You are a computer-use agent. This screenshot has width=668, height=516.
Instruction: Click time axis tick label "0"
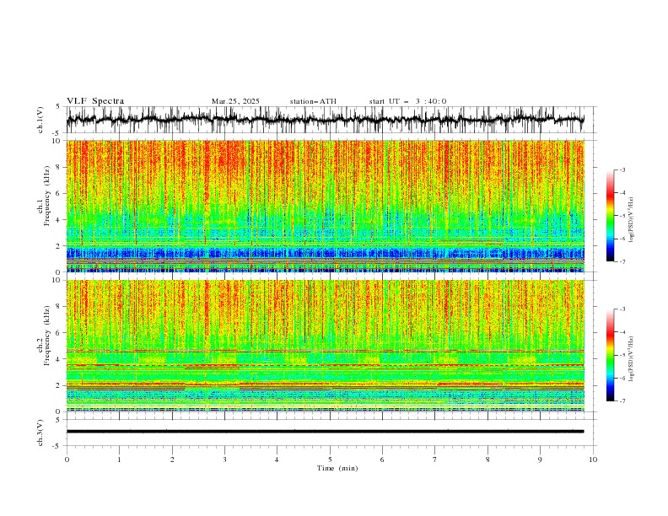[x=67, y=460]
